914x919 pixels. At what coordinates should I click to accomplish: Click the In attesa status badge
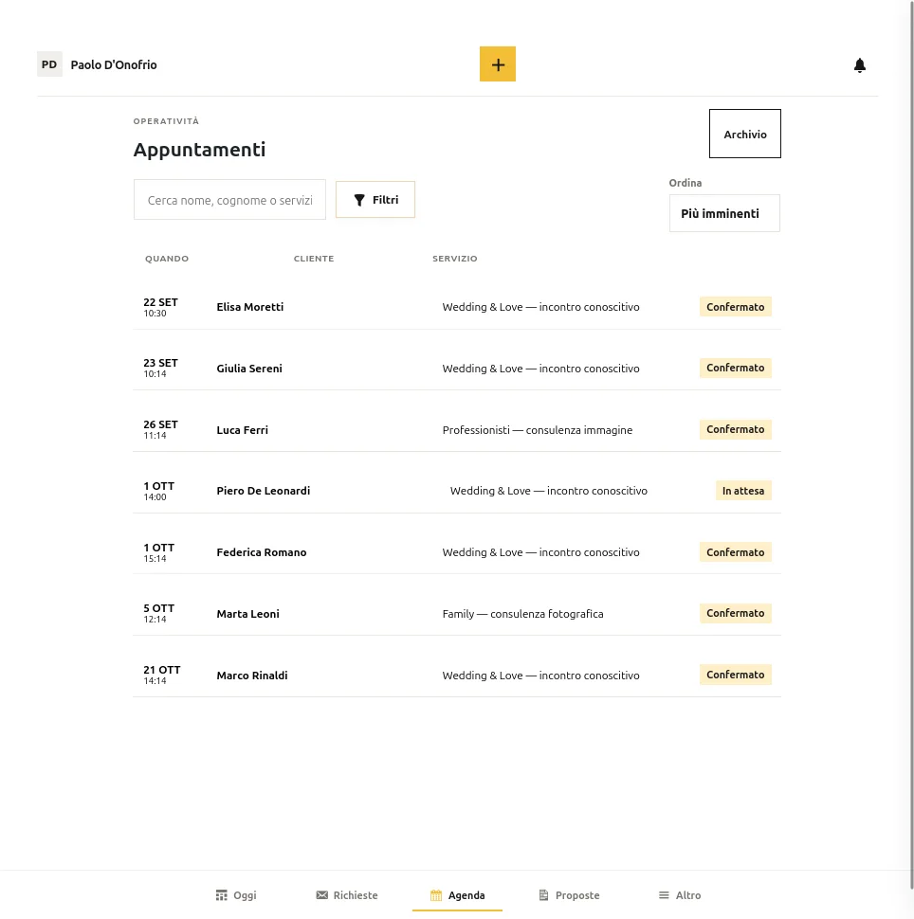(743, 491)
